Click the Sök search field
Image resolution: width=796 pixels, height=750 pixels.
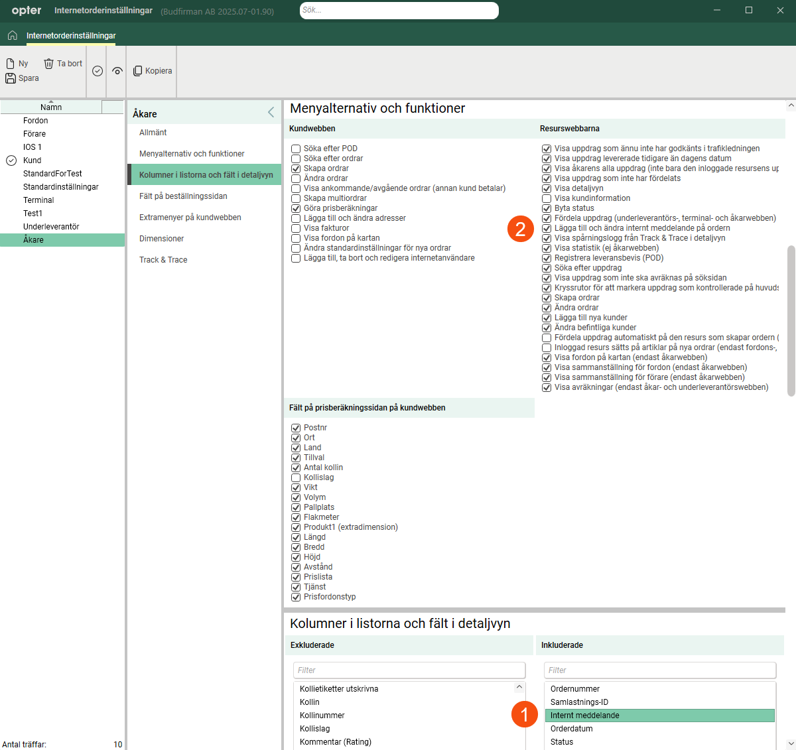click(x=399, y=11)
